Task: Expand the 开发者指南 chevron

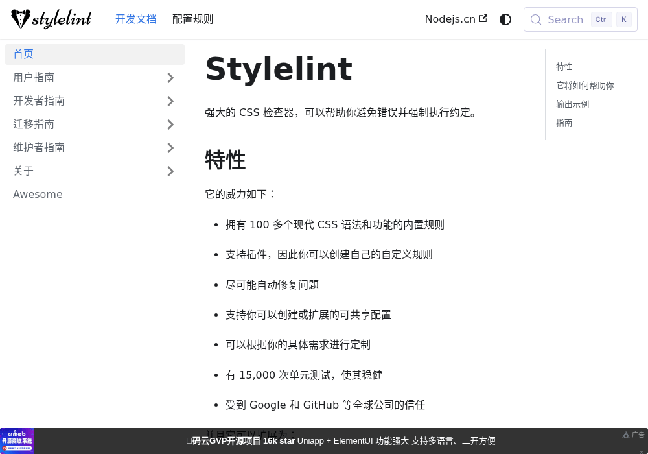Action: (x=170, y=101)
